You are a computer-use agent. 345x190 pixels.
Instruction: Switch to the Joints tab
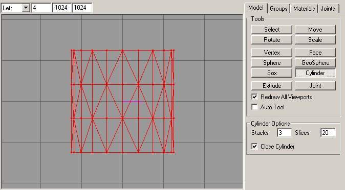point(328,9)
